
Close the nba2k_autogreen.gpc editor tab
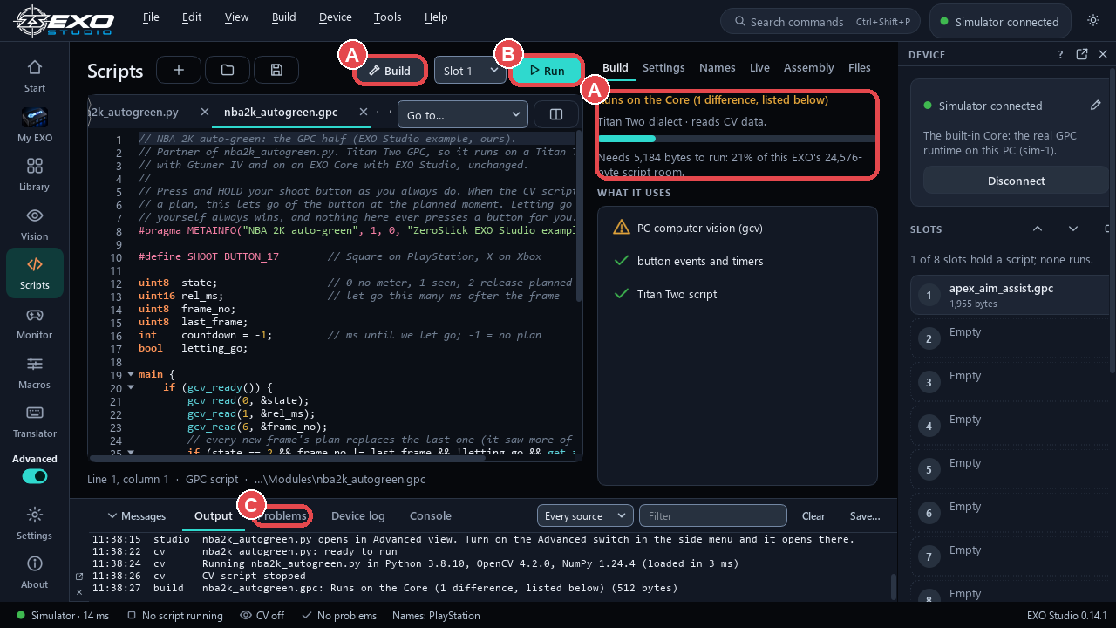pyautogui.click(x=362, y=112)
